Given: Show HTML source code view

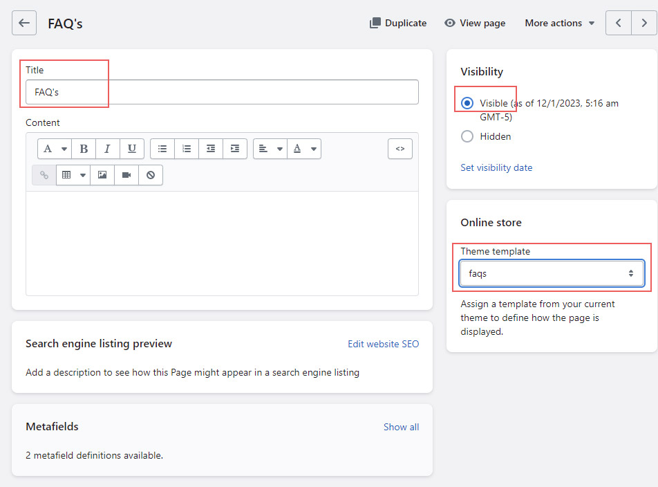Looking at the screenshot, I should coord(400,149).
